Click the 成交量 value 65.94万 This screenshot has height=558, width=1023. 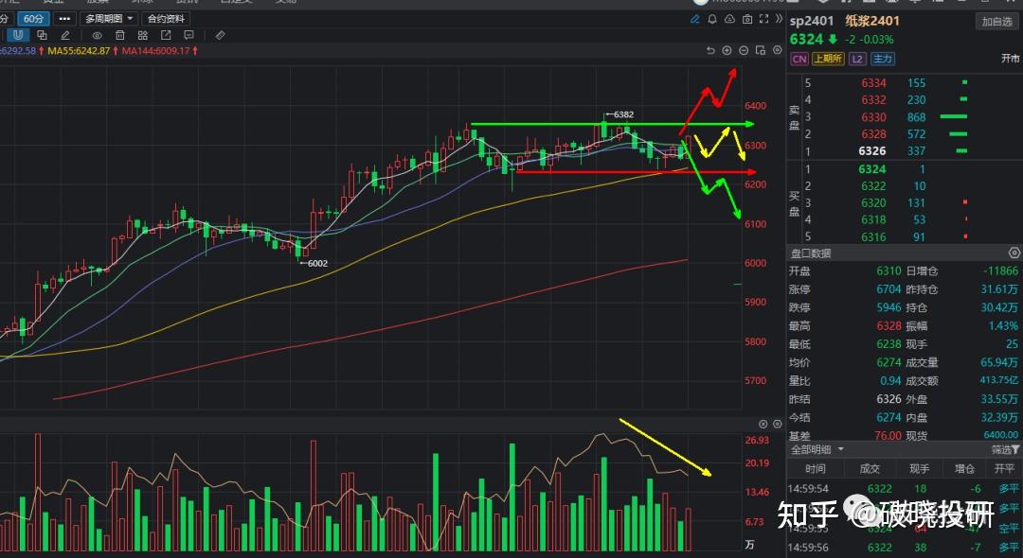point(999,362)
